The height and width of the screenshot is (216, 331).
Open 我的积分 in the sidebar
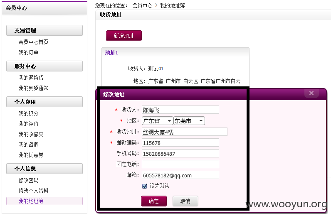29,113
